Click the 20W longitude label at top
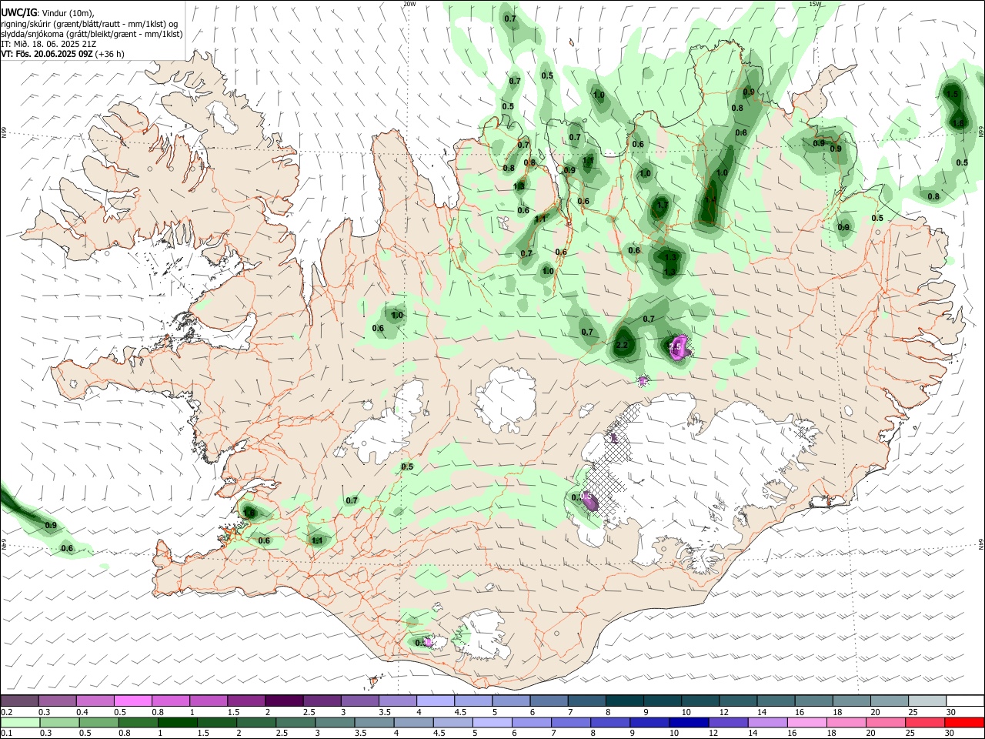The height and width of the screenshot is (739, 985). tap(409, 4)
